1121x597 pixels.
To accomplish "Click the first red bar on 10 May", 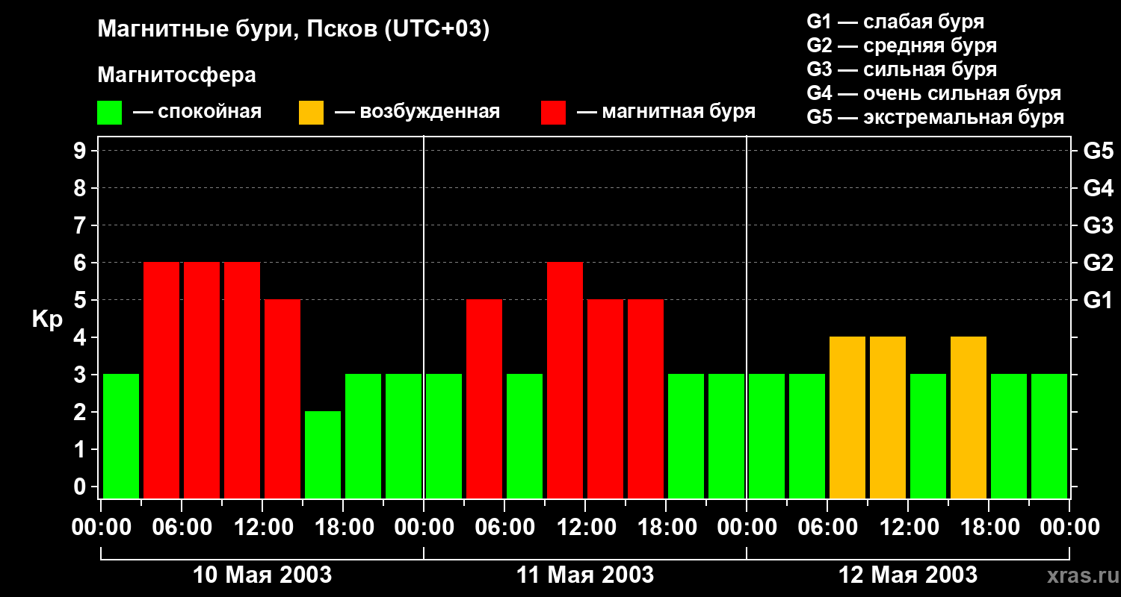I will pyautogui.click(x=161, y=381).
